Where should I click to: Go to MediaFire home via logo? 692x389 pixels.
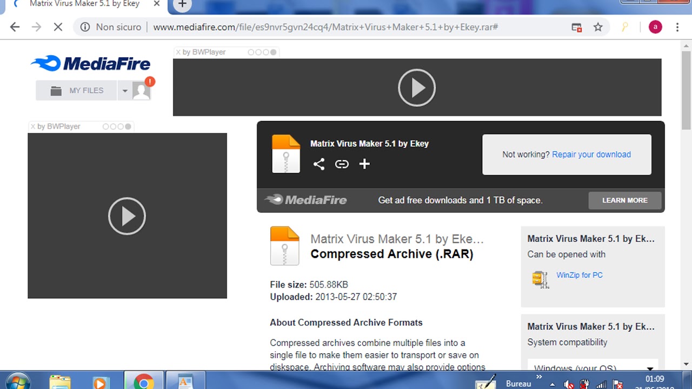click(91, 64)
